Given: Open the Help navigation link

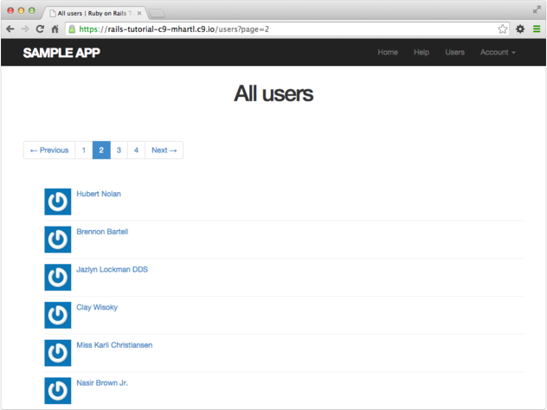Looking at the screenshot, I should 422,52.
